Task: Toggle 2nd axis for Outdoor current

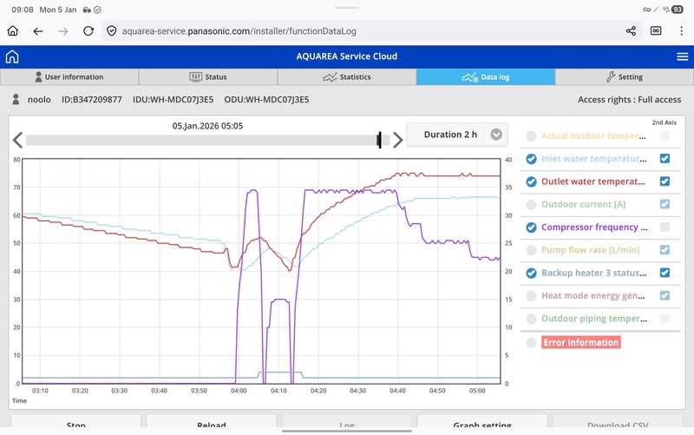Action: (665, 204)
